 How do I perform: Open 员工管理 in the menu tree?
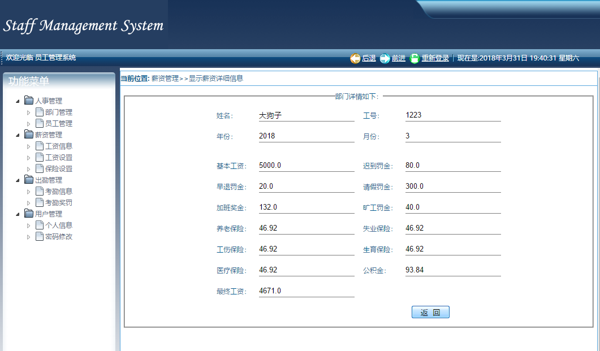pyautogui.click(x=59, y=124)
